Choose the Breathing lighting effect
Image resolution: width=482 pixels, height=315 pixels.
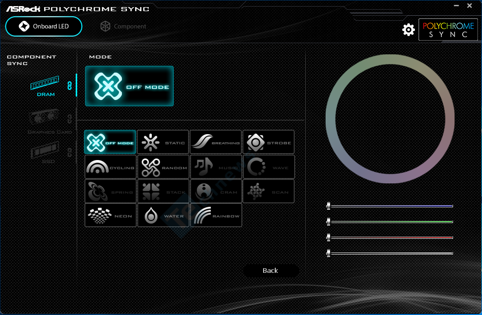216,142
